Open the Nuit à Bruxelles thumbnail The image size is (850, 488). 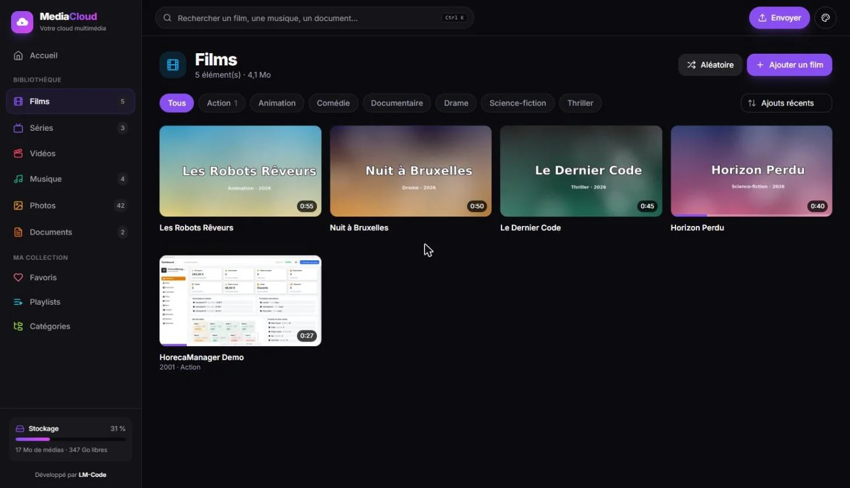point(410,171)
